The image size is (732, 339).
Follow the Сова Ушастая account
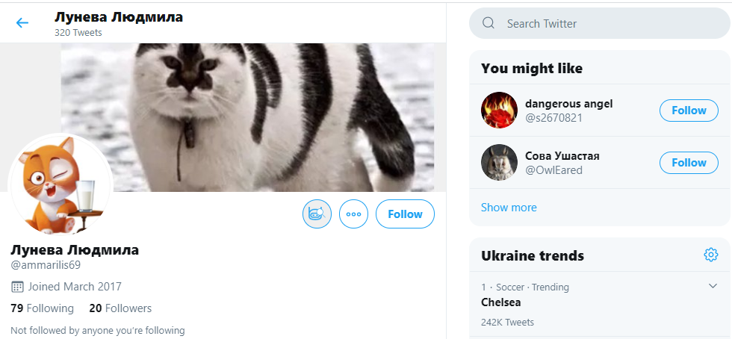pyautogui.click(x=688, y=163)
